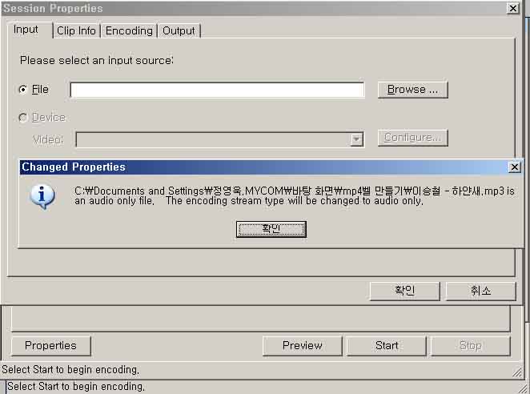
Task: Confirm the Changed Properties message with 확인
Action: (271, 229)
